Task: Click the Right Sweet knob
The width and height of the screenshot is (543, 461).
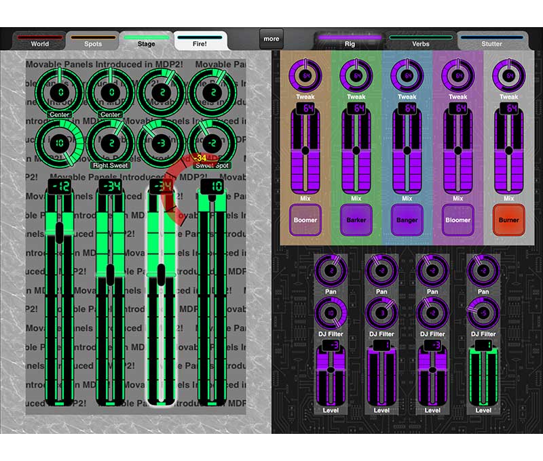Action: pyautogui.click(x=111, y=143)
